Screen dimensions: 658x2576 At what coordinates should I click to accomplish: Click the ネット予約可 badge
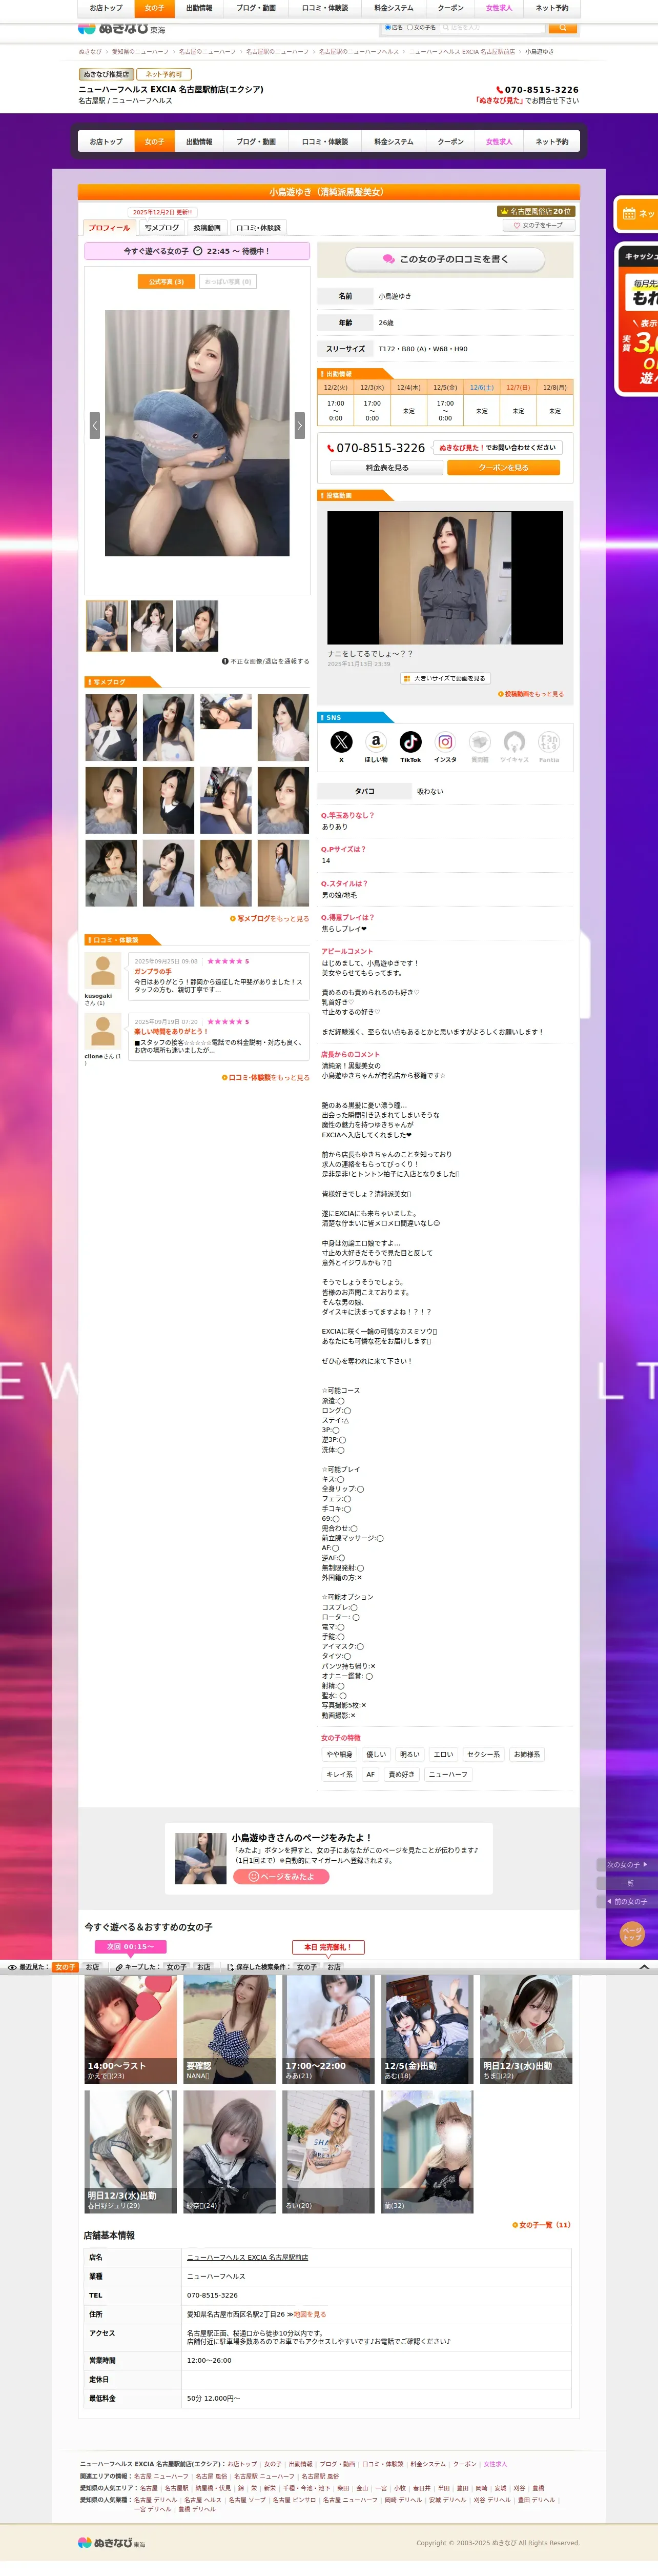pyautogui.click(x=164, y=74)
